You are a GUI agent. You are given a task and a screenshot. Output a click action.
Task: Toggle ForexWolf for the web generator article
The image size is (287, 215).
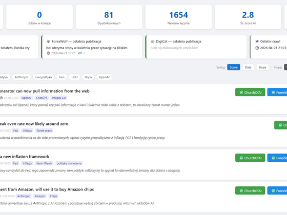point(277,92)
